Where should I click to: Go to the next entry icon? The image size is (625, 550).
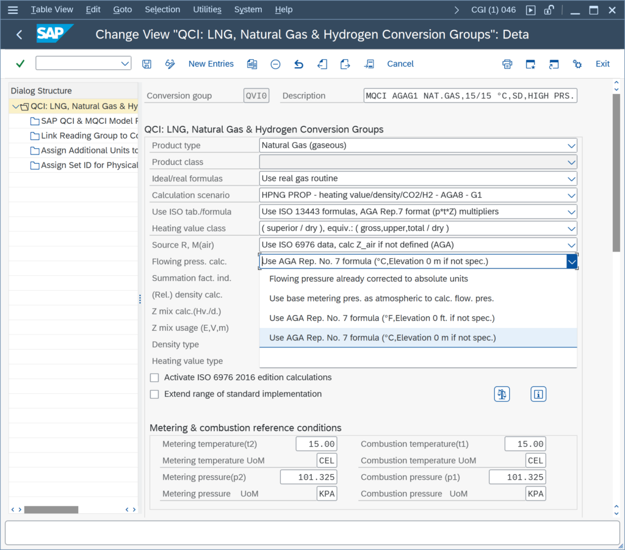[x=345, y=63]
